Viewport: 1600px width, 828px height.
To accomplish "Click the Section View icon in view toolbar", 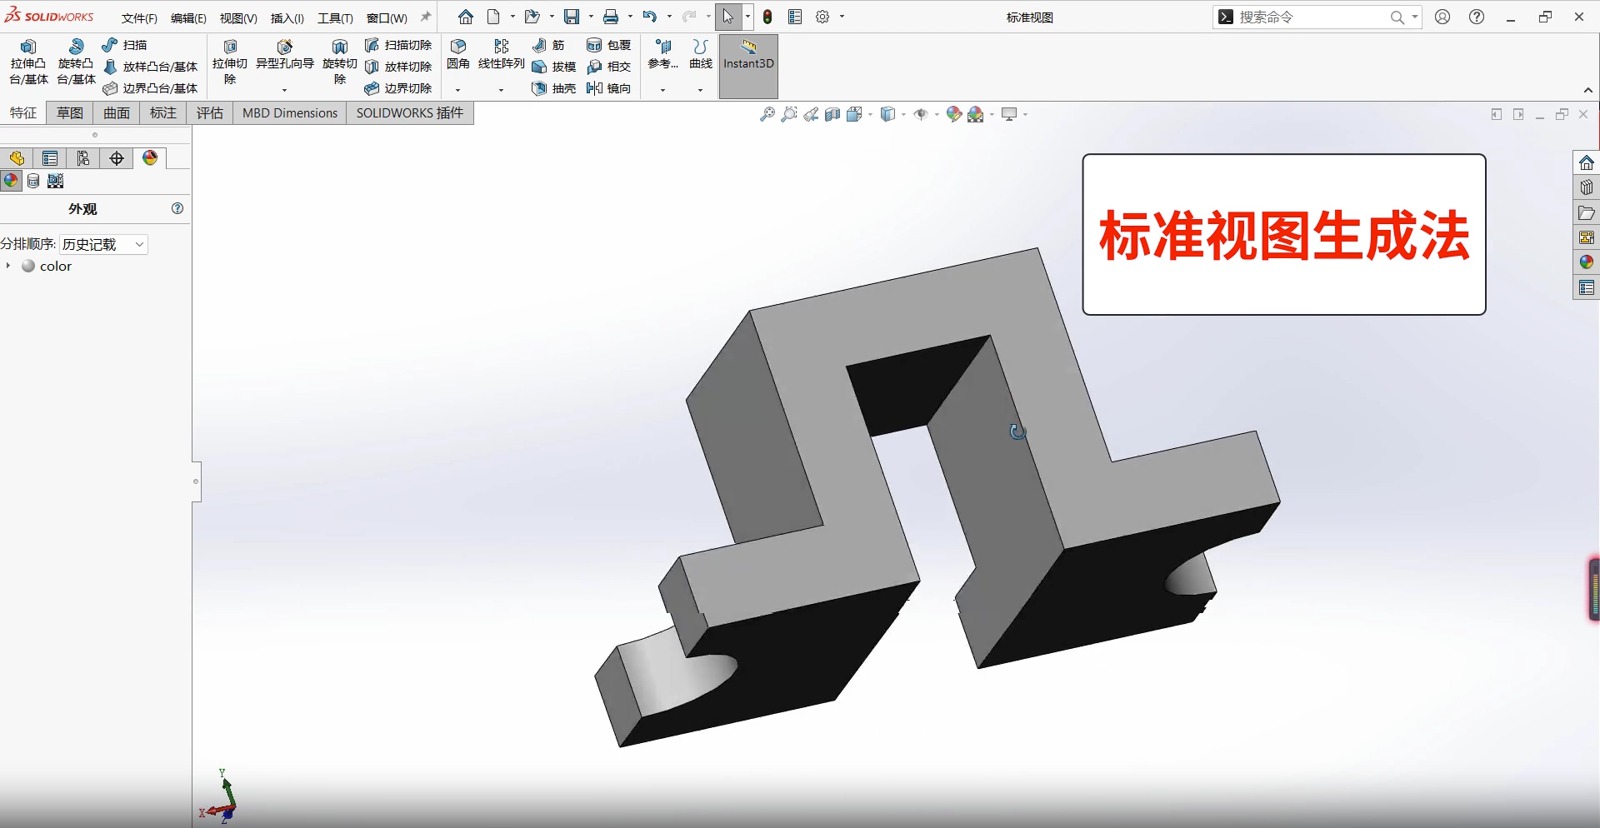I will (832, 114).
